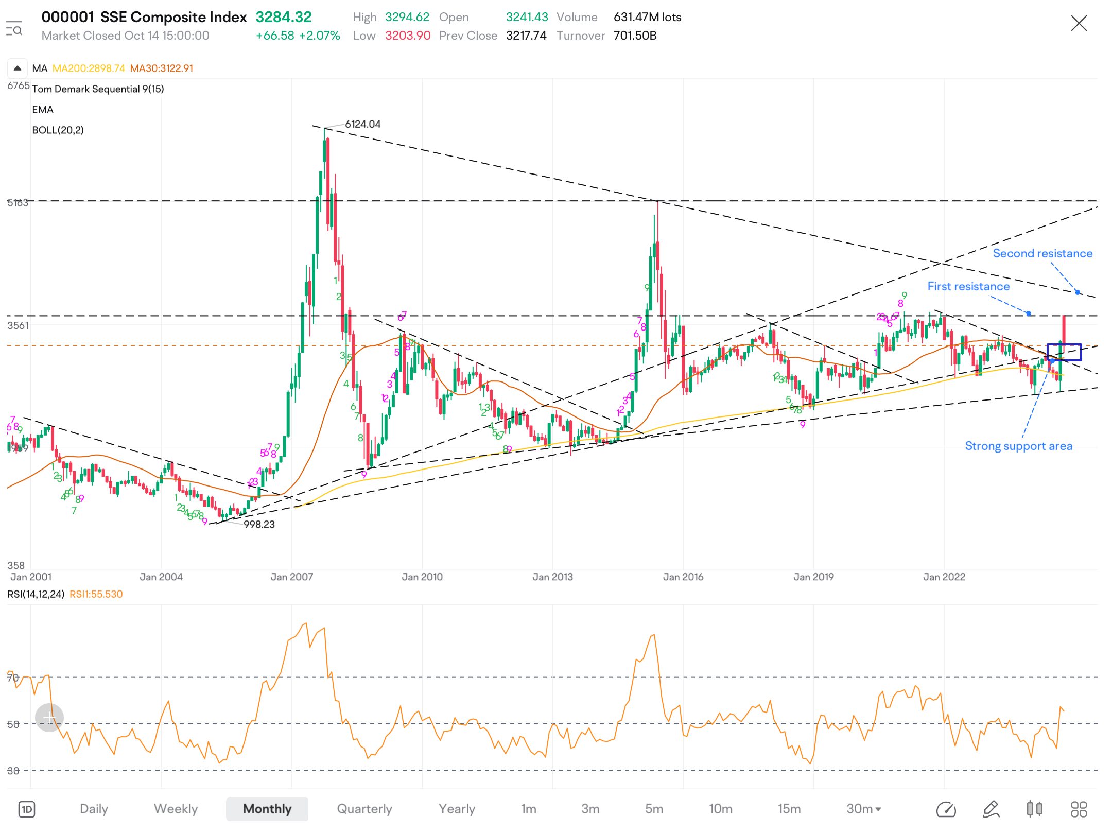Click the High value 3294.62
Image resolution: width=1112 pixels, height=834 pixels.
pyautogui.click(x=407, y=17)
